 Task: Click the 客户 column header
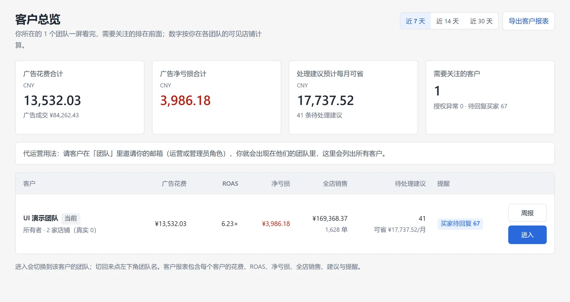(x=29, y=183)
